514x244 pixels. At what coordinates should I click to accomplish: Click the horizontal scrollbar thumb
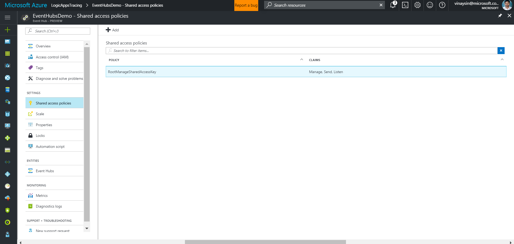[265, 242]
